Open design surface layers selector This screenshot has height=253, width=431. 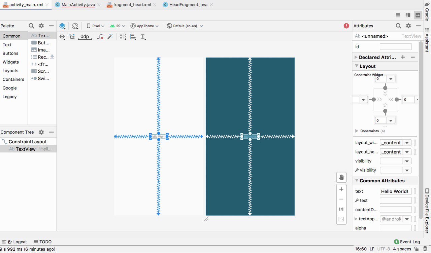(x=62, y=26)
